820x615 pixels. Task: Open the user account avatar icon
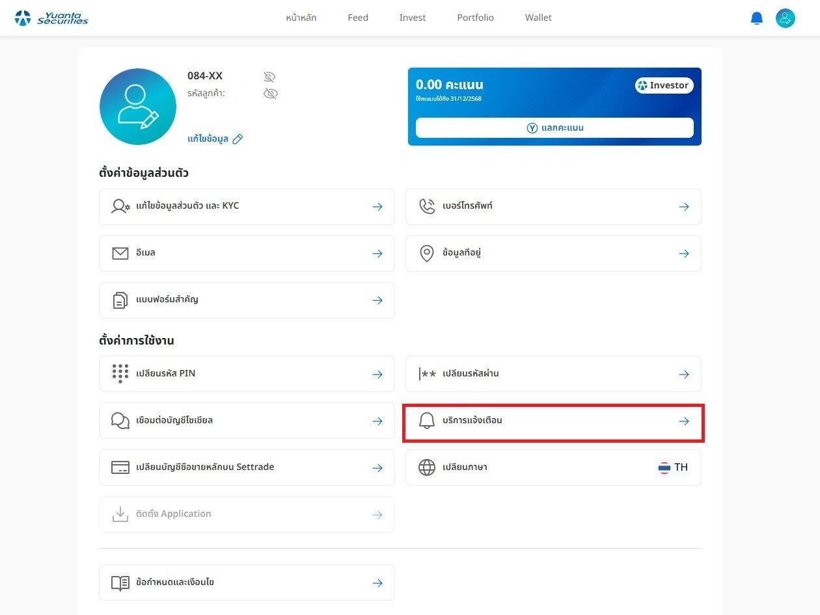click(786, 18)
